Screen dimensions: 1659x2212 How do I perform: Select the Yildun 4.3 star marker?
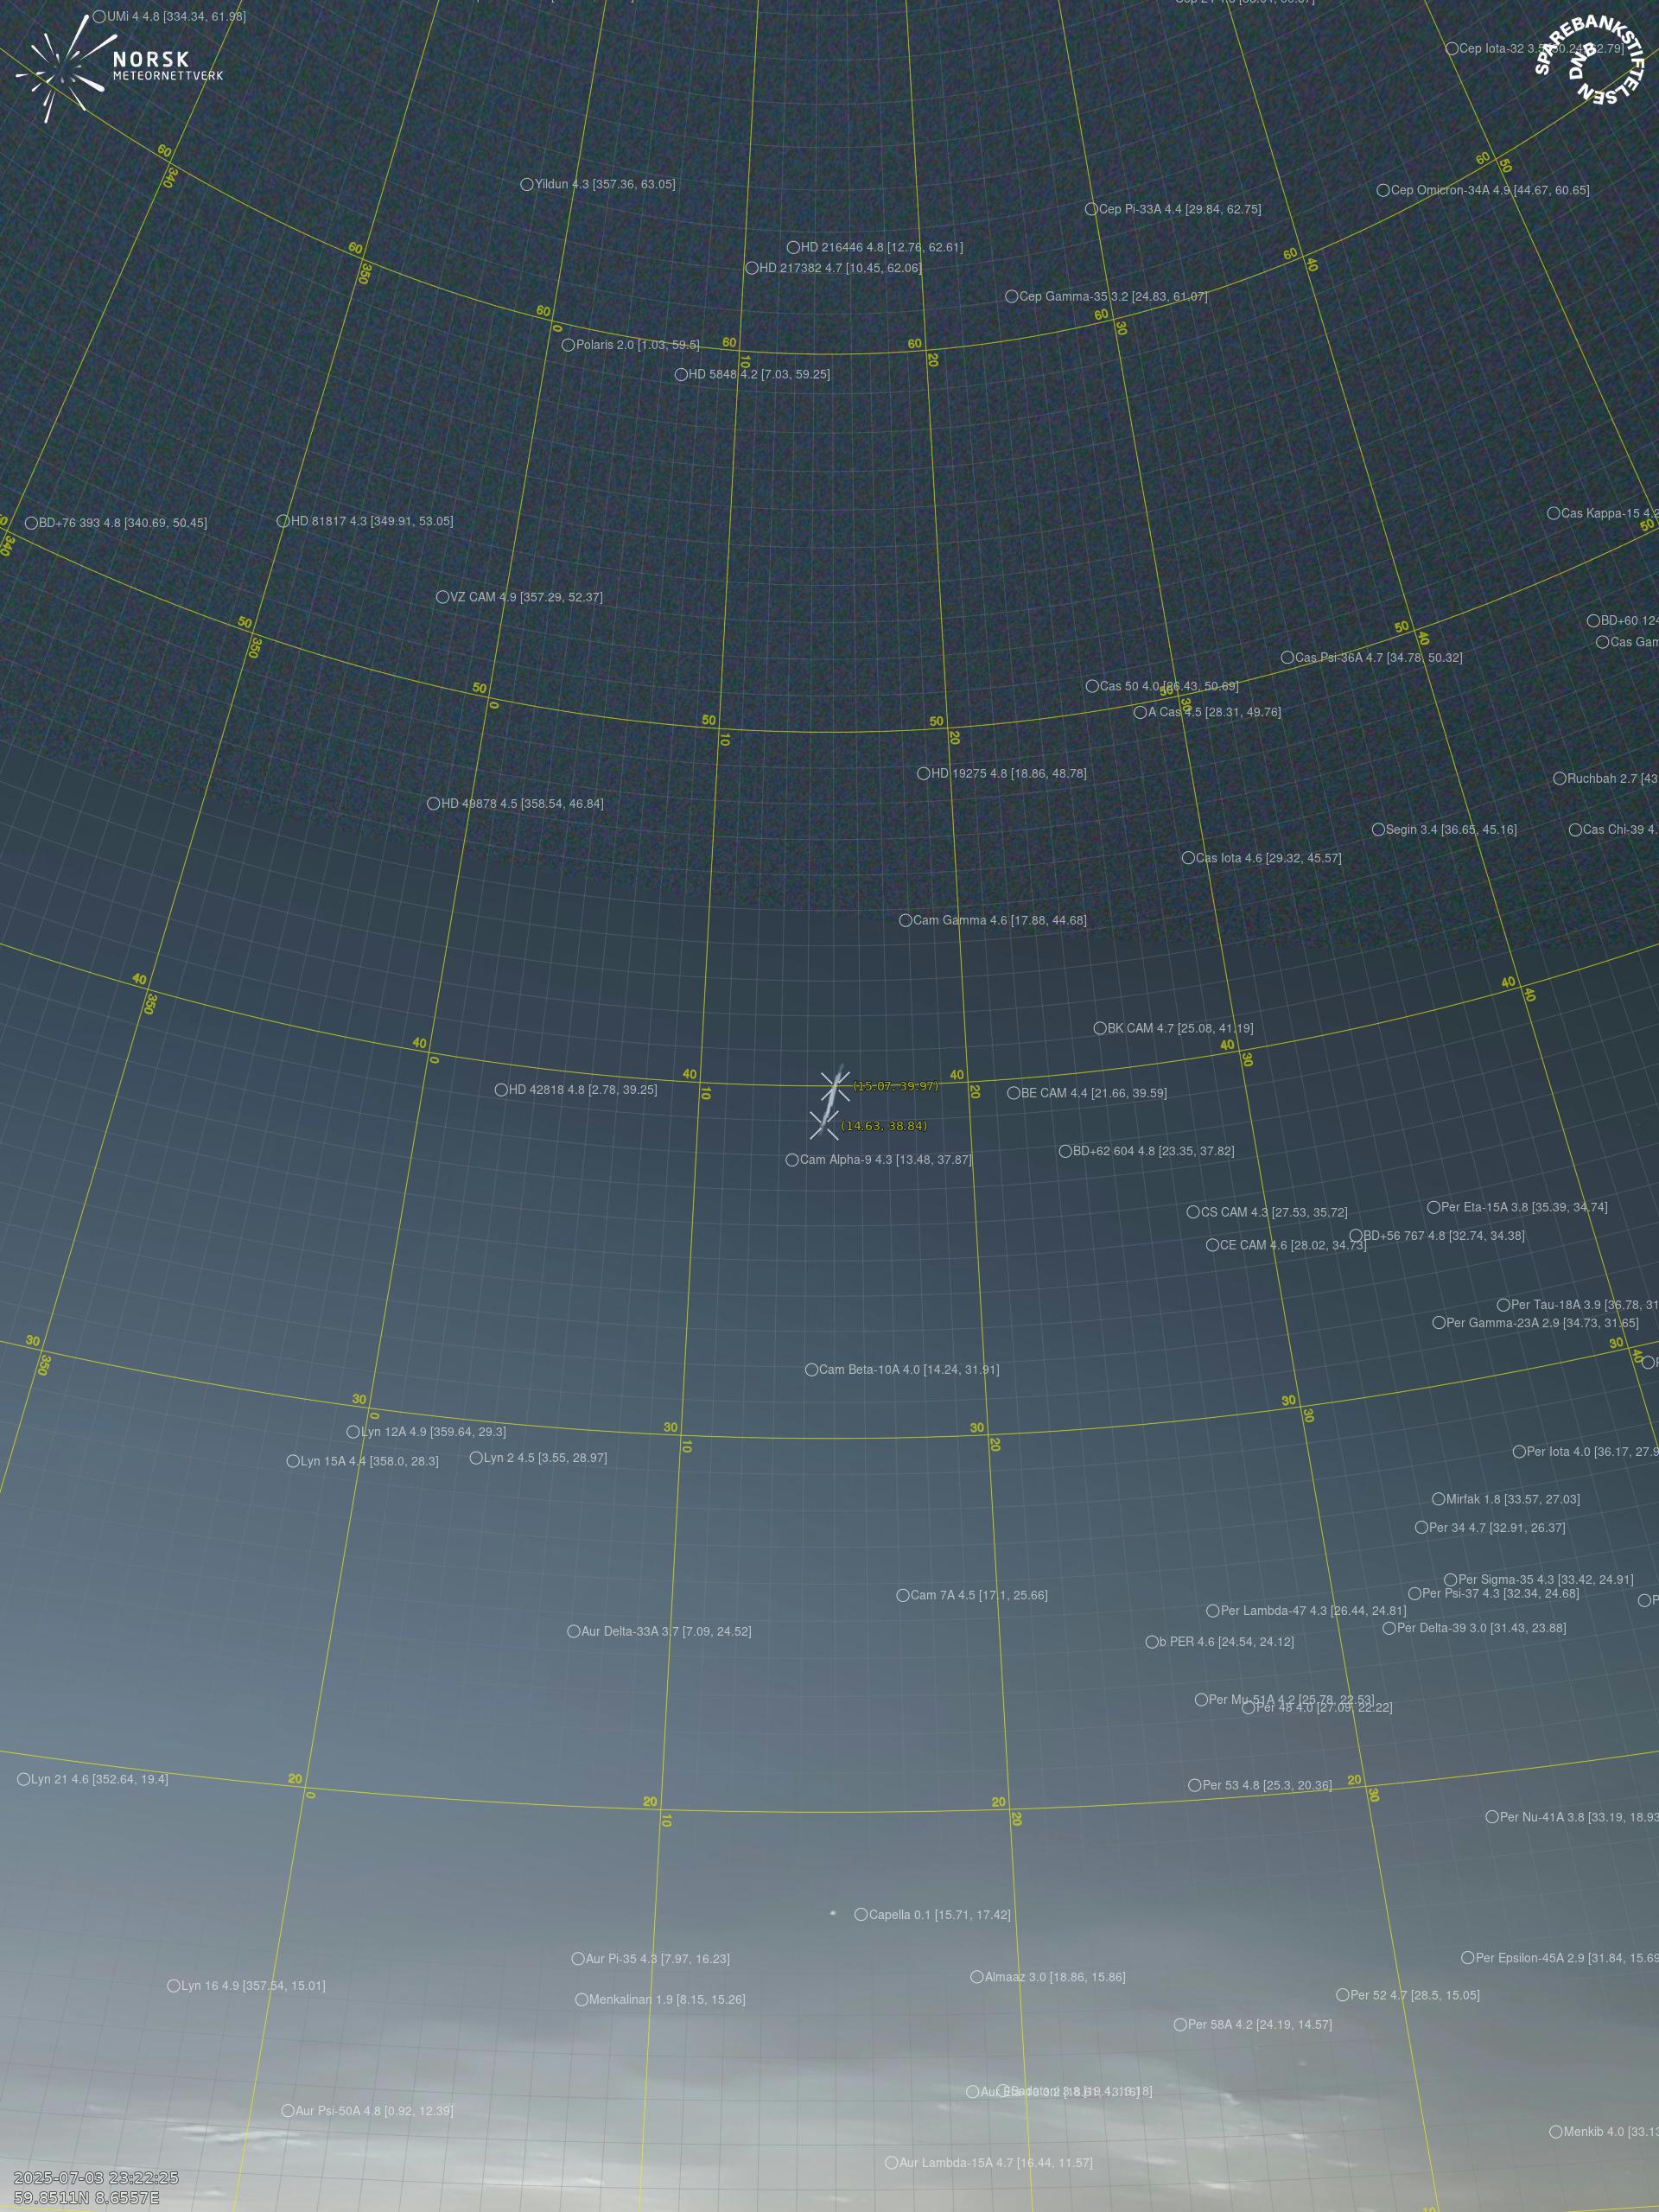click(x=527, y=184)
